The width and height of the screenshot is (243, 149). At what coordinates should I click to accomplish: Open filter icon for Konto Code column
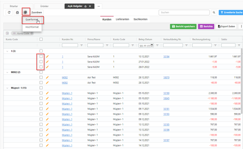click(133, 45)
